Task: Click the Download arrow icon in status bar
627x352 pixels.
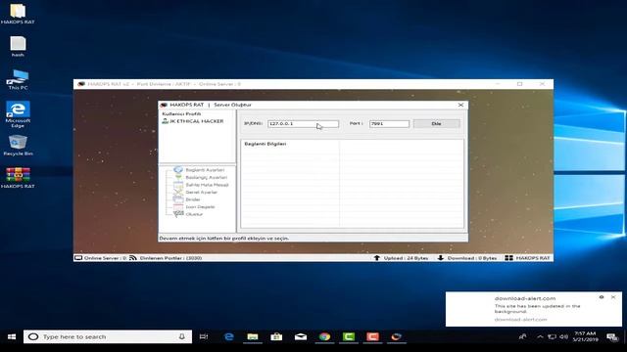Action: [x=440, y=258]
